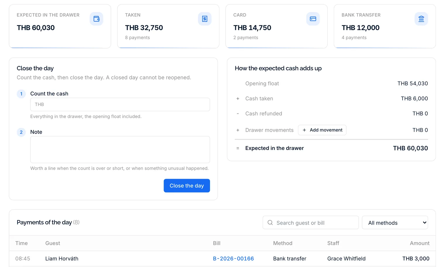Viewport: 445px width, 267px height.
Task: Click the 4 payments count under Bank Transfer
Action: 354,37
